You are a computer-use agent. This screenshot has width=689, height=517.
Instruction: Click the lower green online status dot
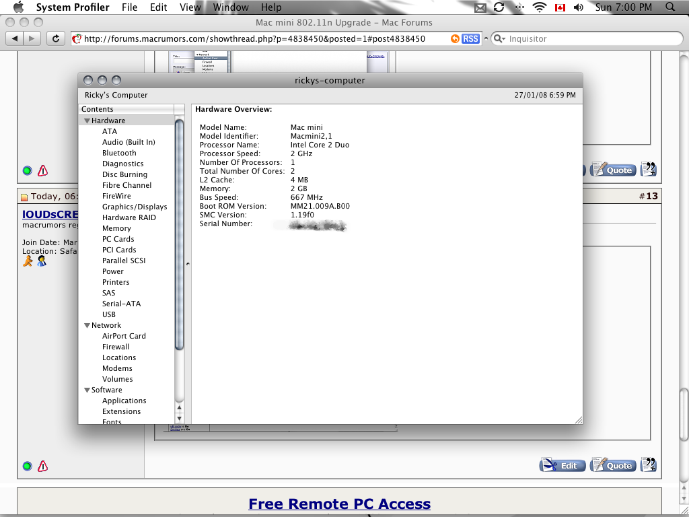click(27, 466)
